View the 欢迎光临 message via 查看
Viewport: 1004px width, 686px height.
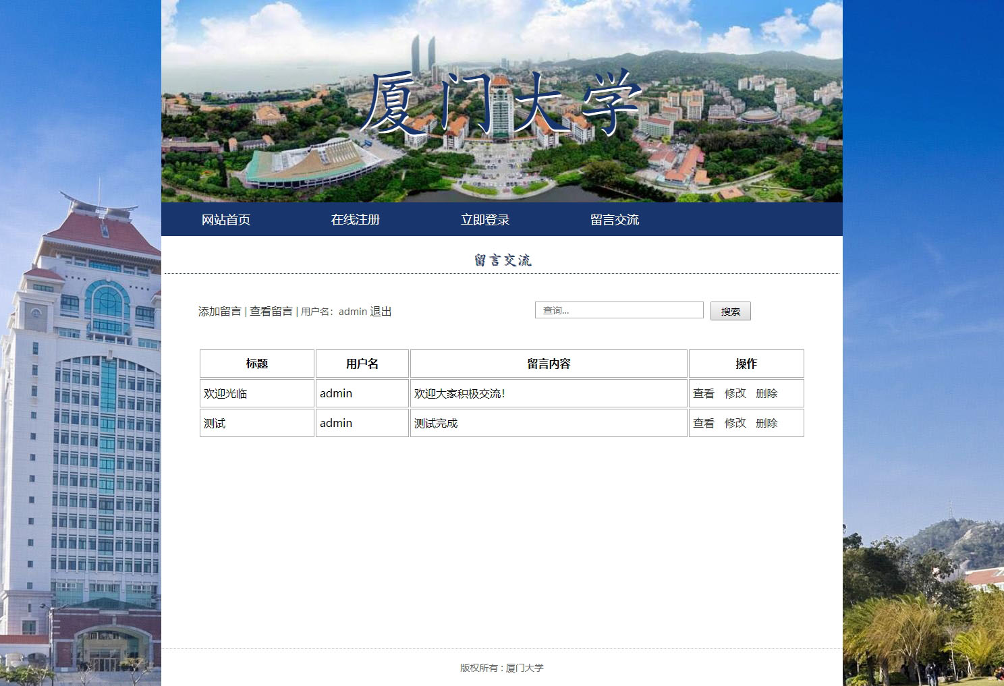click(x=704, y=393)
